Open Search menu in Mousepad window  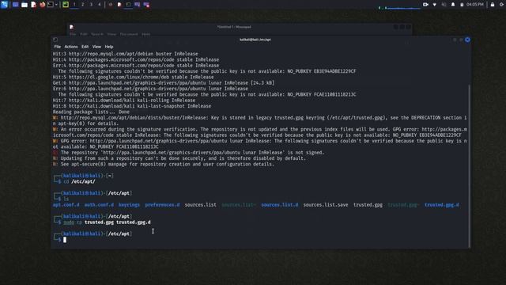tap(97, 34)
